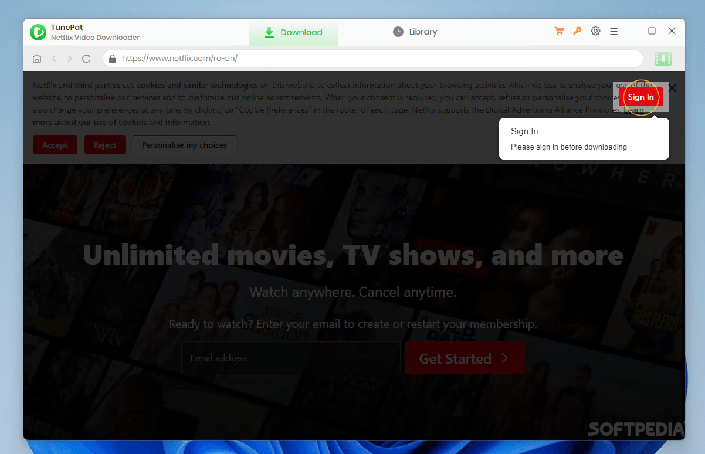Navigate forward with right arrow

70,59
